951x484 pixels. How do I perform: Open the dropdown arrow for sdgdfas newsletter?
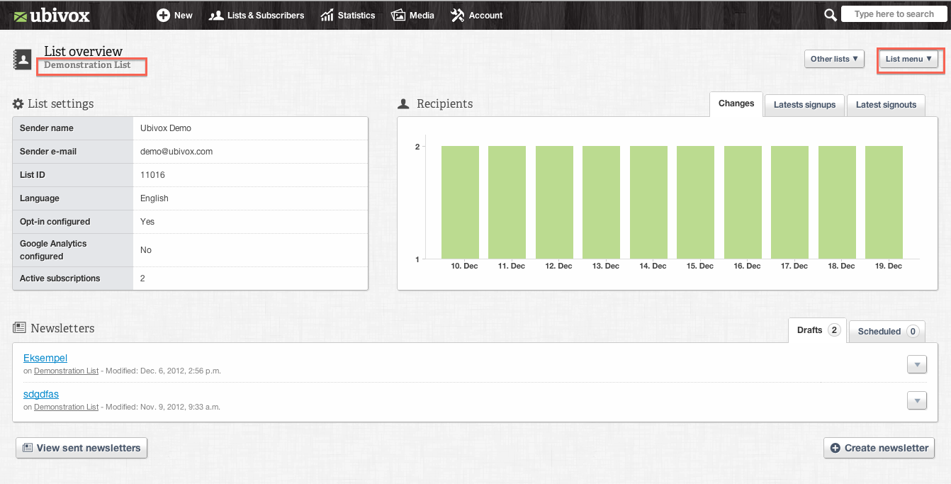917,400
